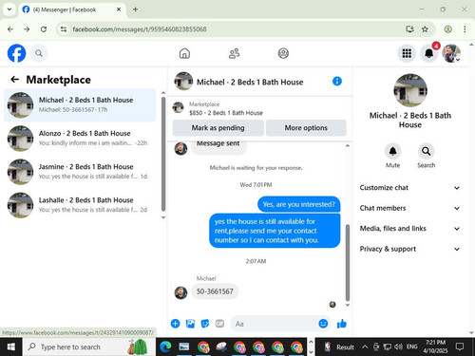Screen dimensions: 475x356
Task: Click the Aa message input field
Action: [x=274, y=324]
